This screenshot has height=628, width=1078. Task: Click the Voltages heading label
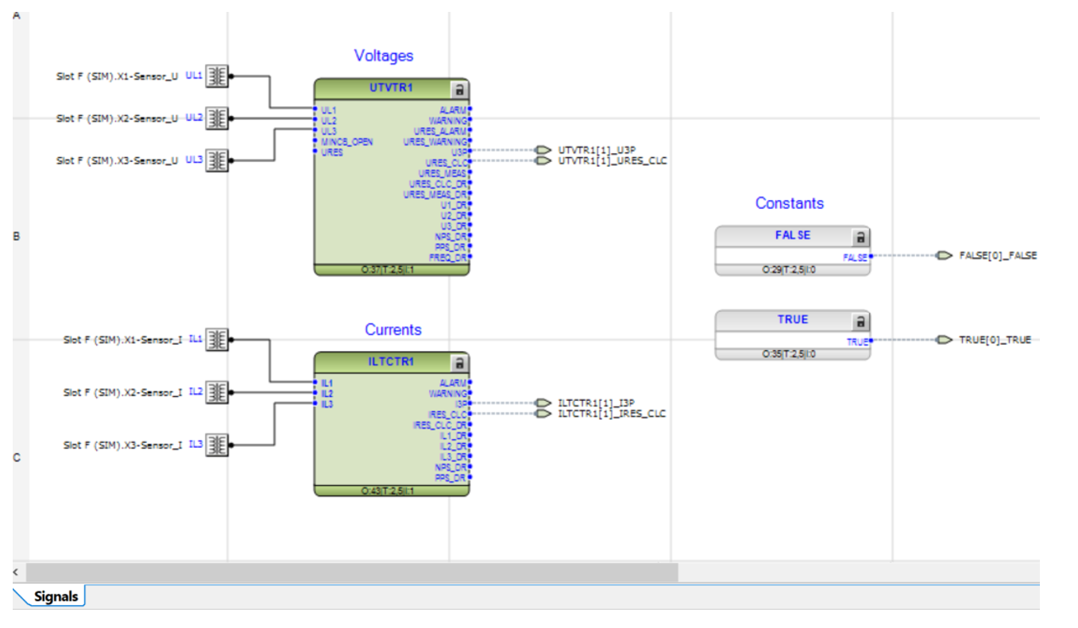click(384, 56)
